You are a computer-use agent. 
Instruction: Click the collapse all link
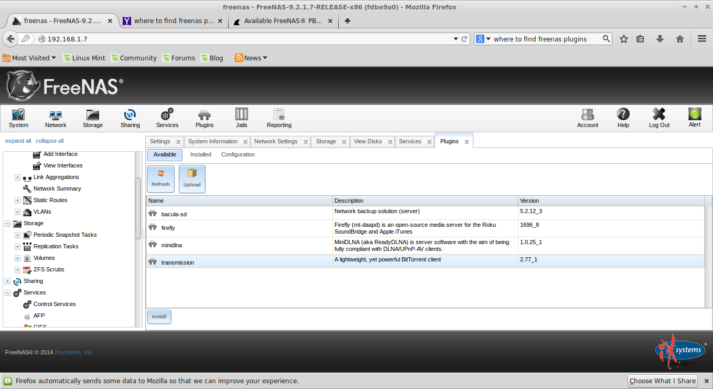click(50, 141)
